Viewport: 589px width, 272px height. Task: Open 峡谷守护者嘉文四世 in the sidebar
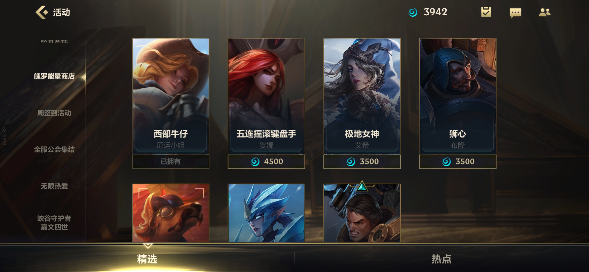54,223
